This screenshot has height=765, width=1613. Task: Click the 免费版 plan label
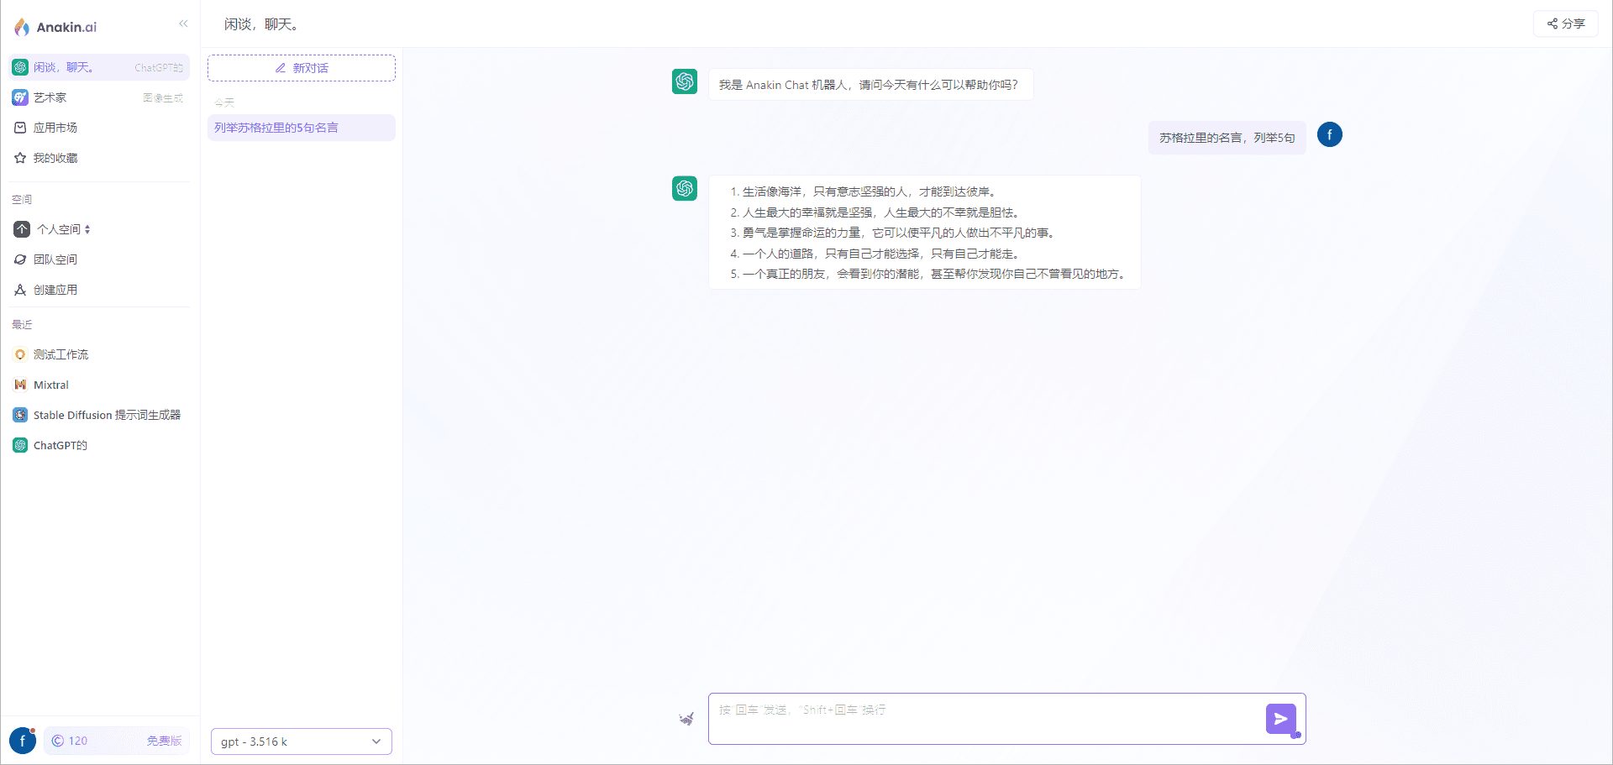click(164, 741)
